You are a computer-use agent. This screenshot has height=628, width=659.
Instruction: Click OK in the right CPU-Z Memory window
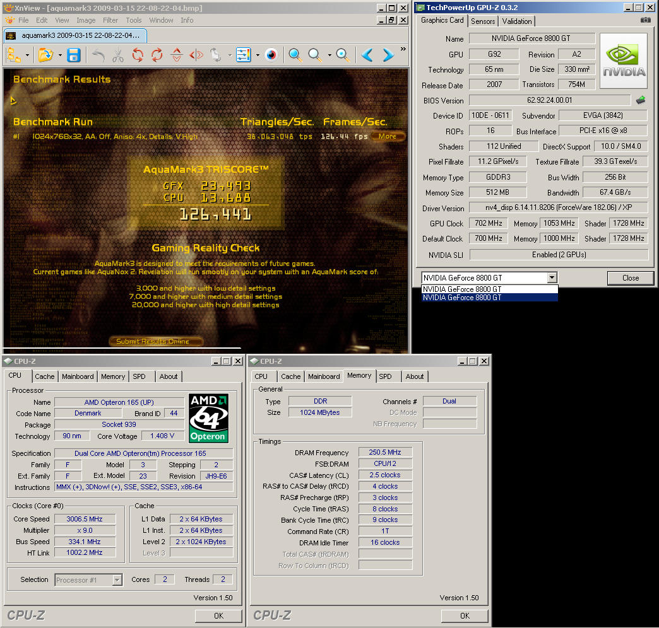pos(465,615)
